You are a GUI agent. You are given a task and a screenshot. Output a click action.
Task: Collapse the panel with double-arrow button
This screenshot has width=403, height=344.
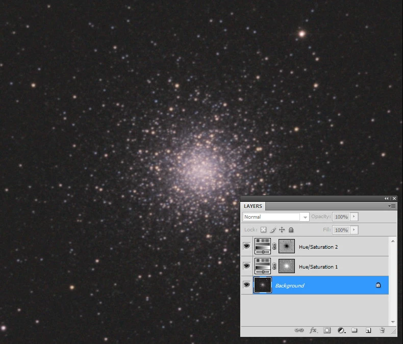pyautogui.click(x=387, y=198)
